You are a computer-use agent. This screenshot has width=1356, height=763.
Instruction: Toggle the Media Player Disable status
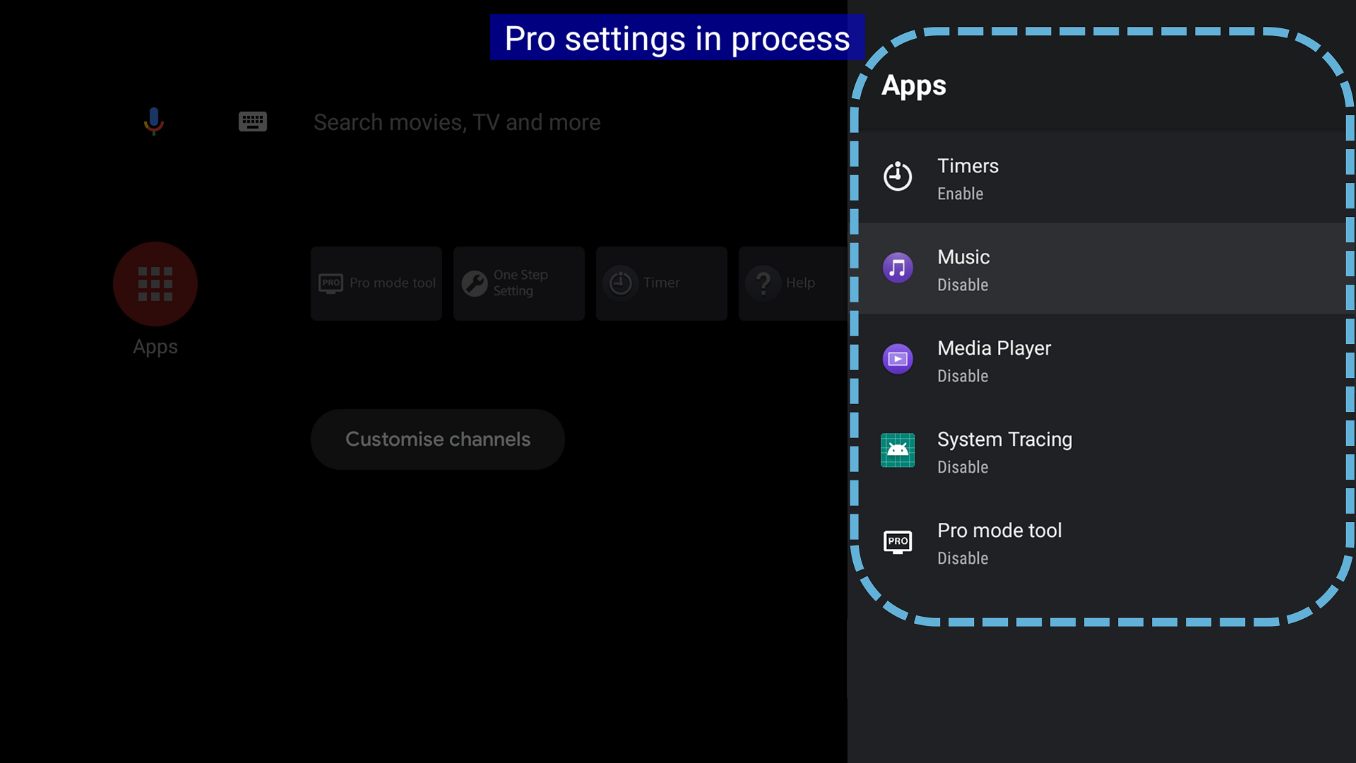963,376
